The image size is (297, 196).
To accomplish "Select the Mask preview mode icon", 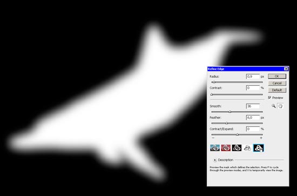I will coord(259,148).
